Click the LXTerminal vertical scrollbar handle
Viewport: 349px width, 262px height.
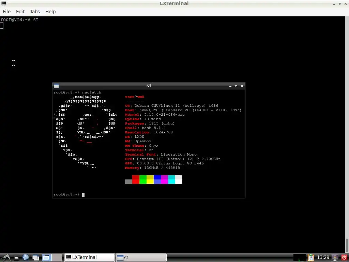click(x=347, y=245)
